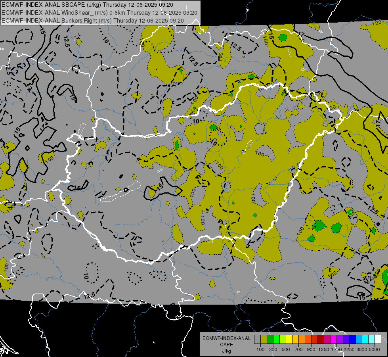Click the 3000 value under the colorbar
The height and width of the screenshot is (357, 388).
(x=362, y=349)
